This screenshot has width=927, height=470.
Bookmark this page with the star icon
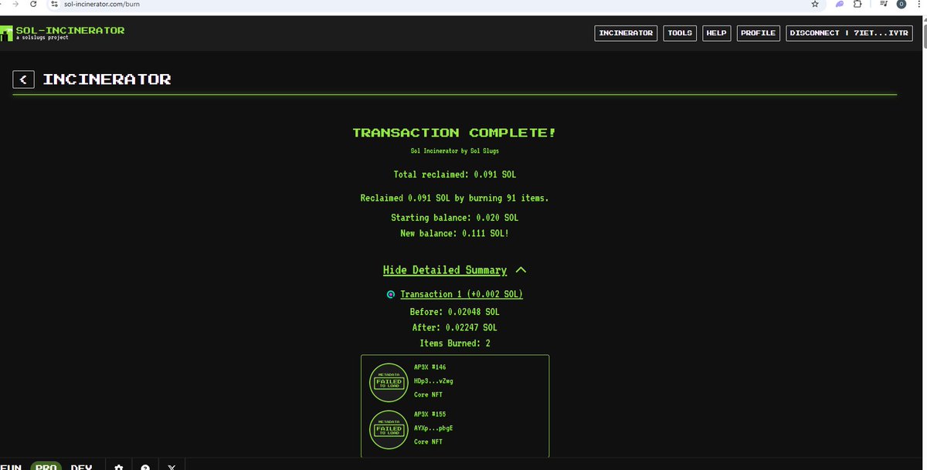click(815, 4)
